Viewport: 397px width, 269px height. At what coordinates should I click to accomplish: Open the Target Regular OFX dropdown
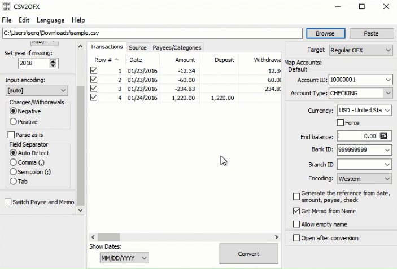tap(361, 50)
